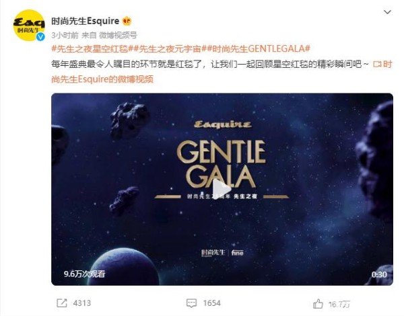Open hashtag #先生之夜星空红毯#
This screenshot has width=404, height=316.
(90, 48)
